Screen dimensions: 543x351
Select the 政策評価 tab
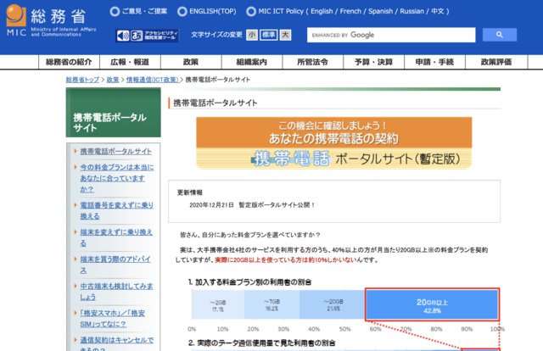click(x=496, y=63)
